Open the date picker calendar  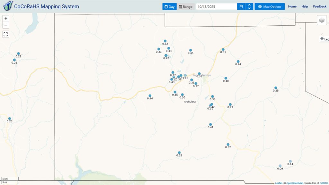coord(241,6)
